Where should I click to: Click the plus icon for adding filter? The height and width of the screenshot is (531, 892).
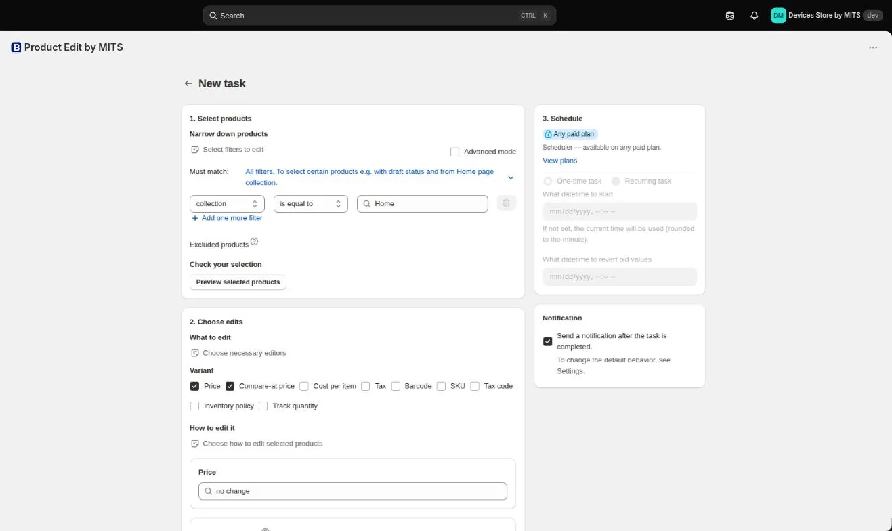coord(195,218)
